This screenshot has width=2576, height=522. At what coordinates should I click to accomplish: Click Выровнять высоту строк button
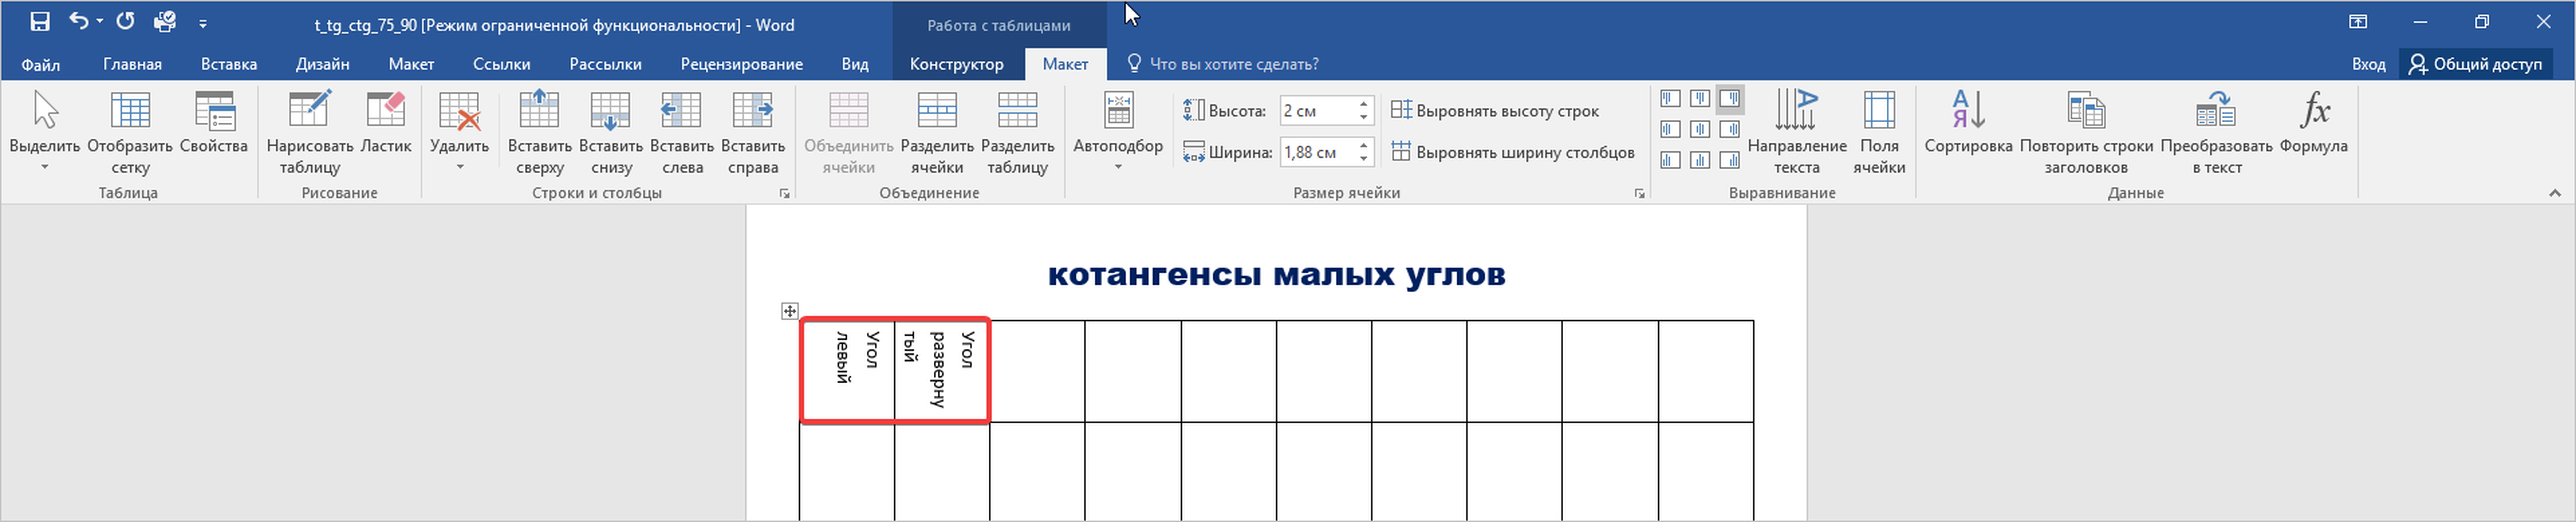(x=1495, y=111)
